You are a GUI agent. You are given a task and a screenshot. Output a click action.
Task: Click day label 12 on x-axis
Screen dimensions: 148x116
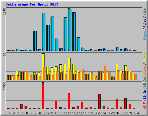coord(56,113)
